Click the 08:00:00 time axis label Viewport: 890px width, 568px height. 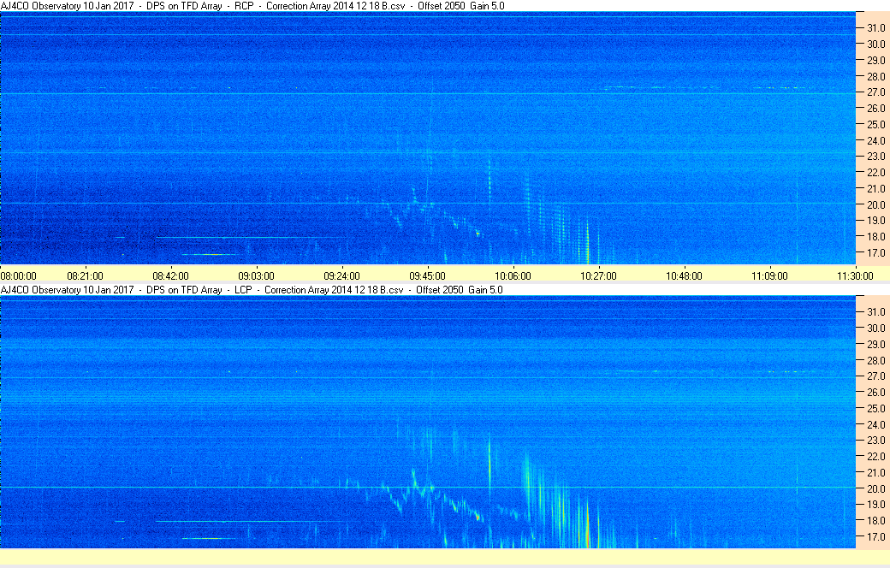[18, 276]
